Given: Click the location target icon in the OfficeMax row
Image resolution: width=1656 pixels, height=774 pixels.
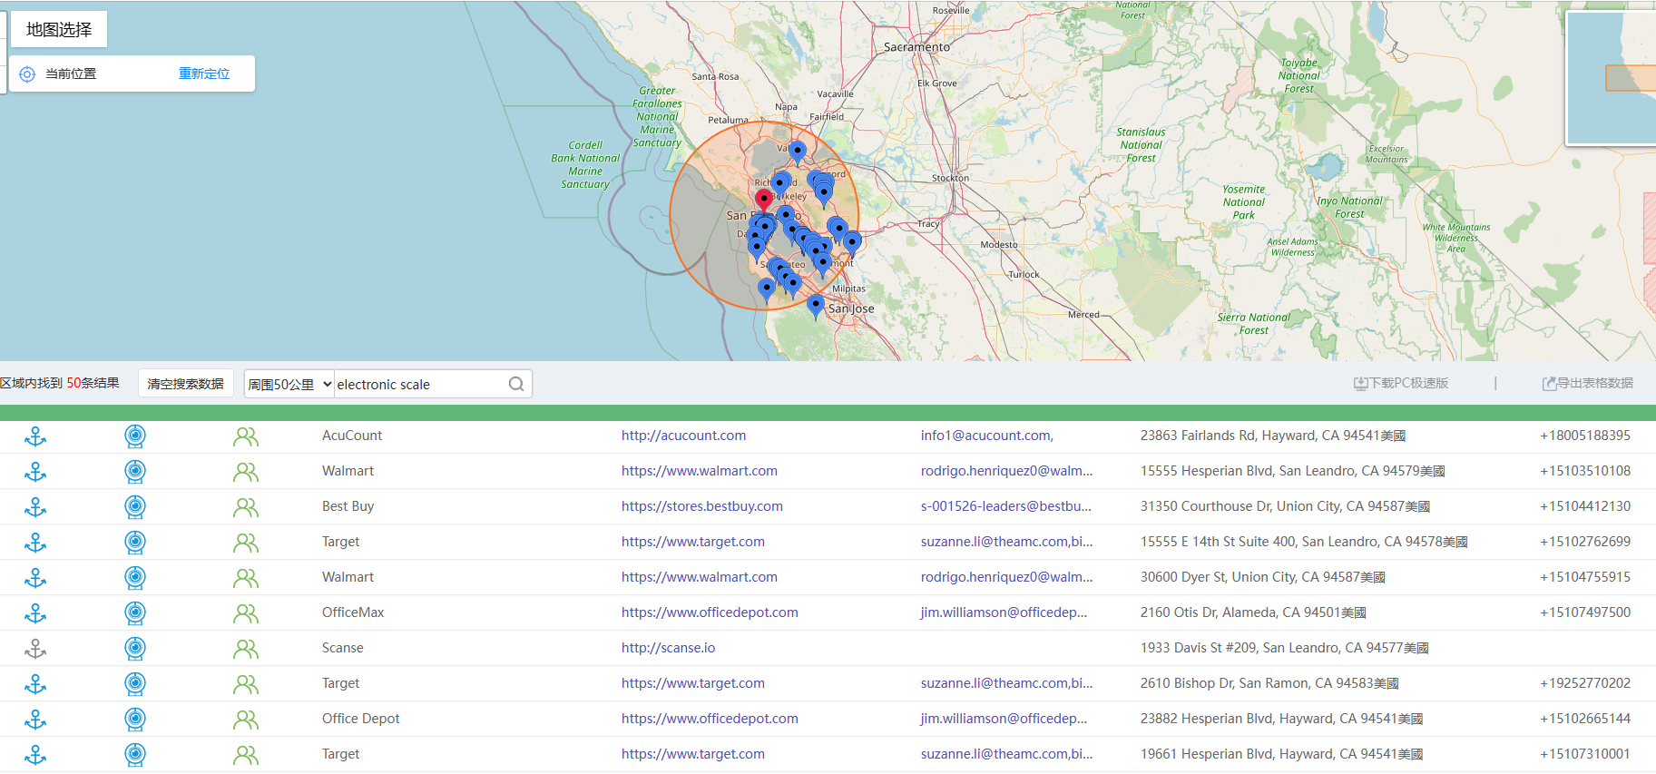Looking at the screenshot, I should (x=135, y=613).
